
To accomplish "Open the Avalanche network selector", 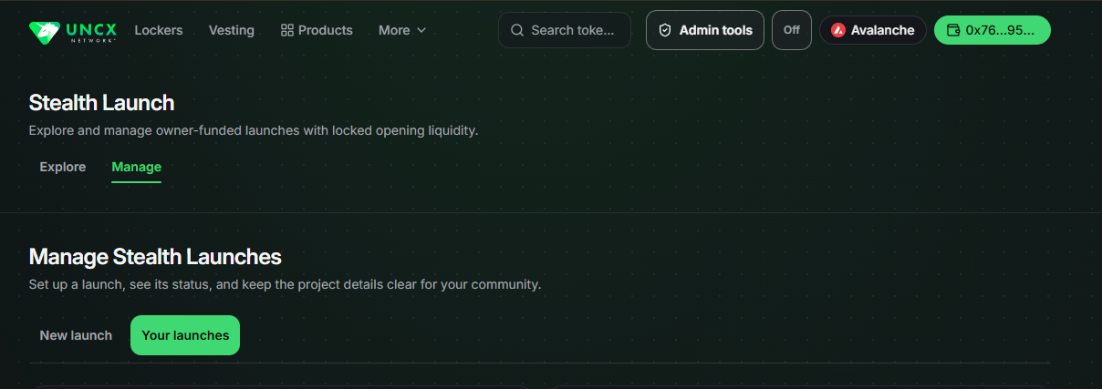I will tap(873, 30).
